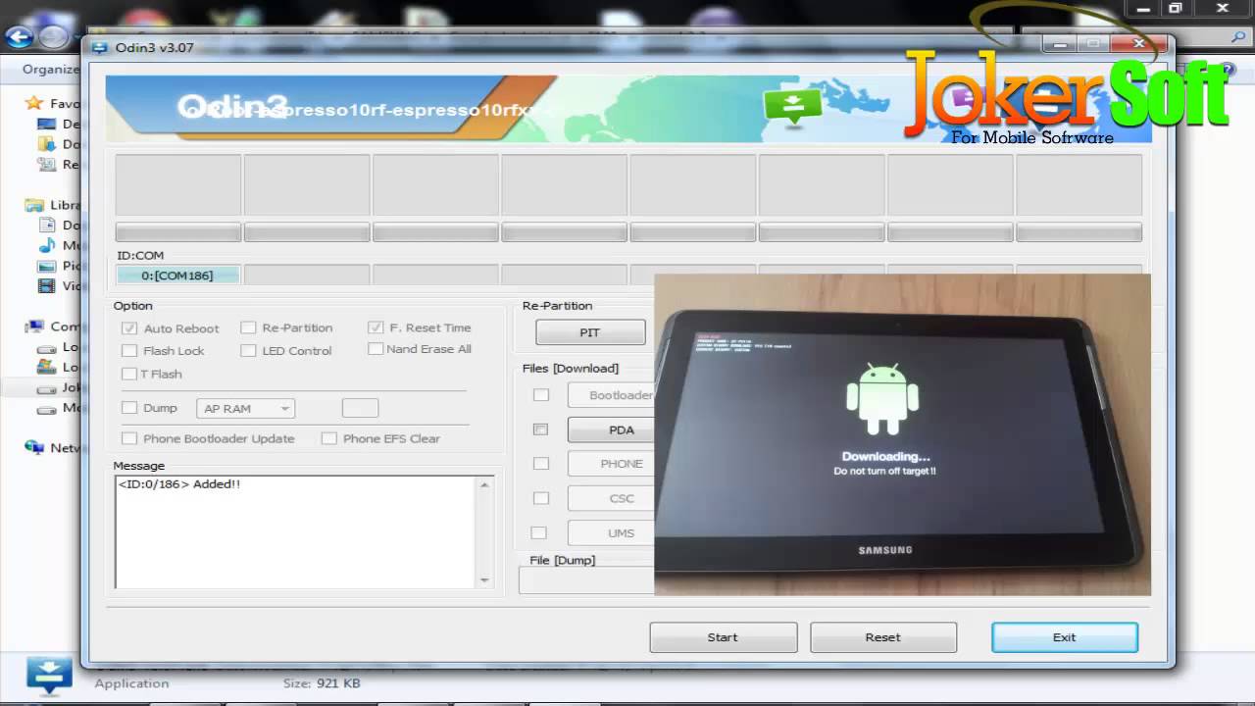Click the Odin file icon in details pane
The width and height of the screenshot is (1255, 706).
click(x=49, y=675)
